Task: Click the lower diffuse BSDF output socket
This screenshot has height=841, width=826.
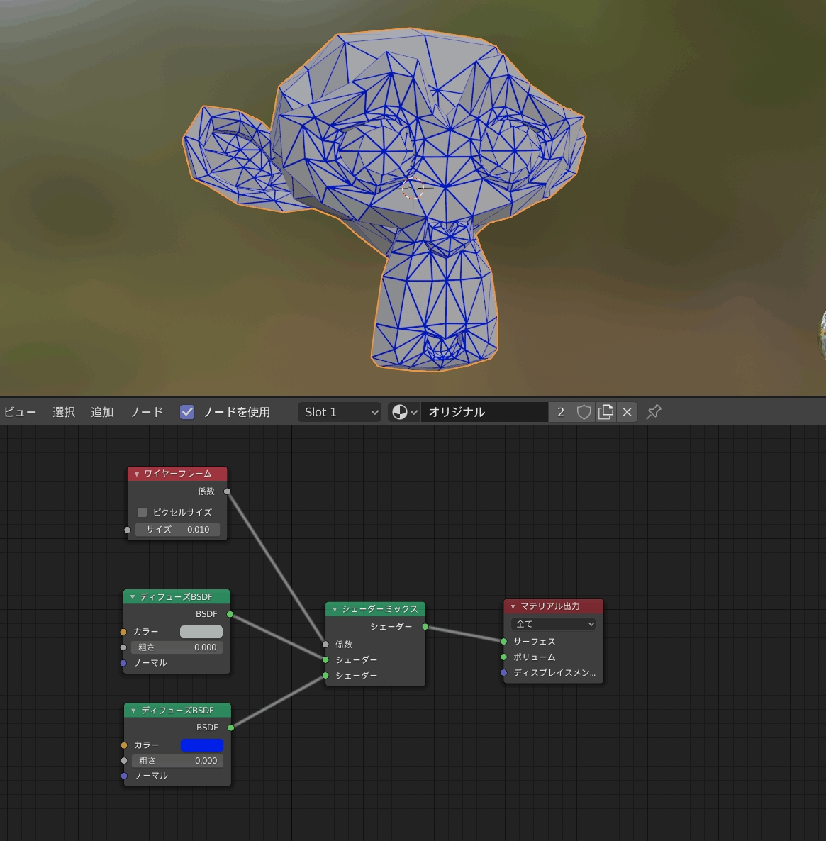Action: click(x=231, y=728)
